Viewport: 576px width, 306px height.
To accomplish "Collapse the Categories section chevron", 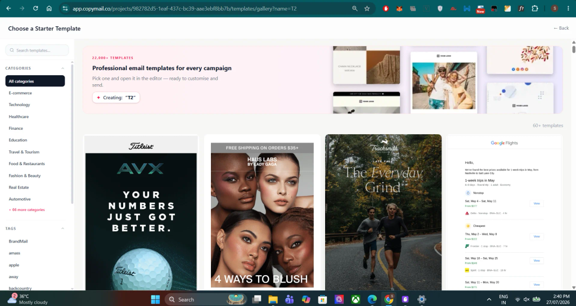I will pos(62,68).
